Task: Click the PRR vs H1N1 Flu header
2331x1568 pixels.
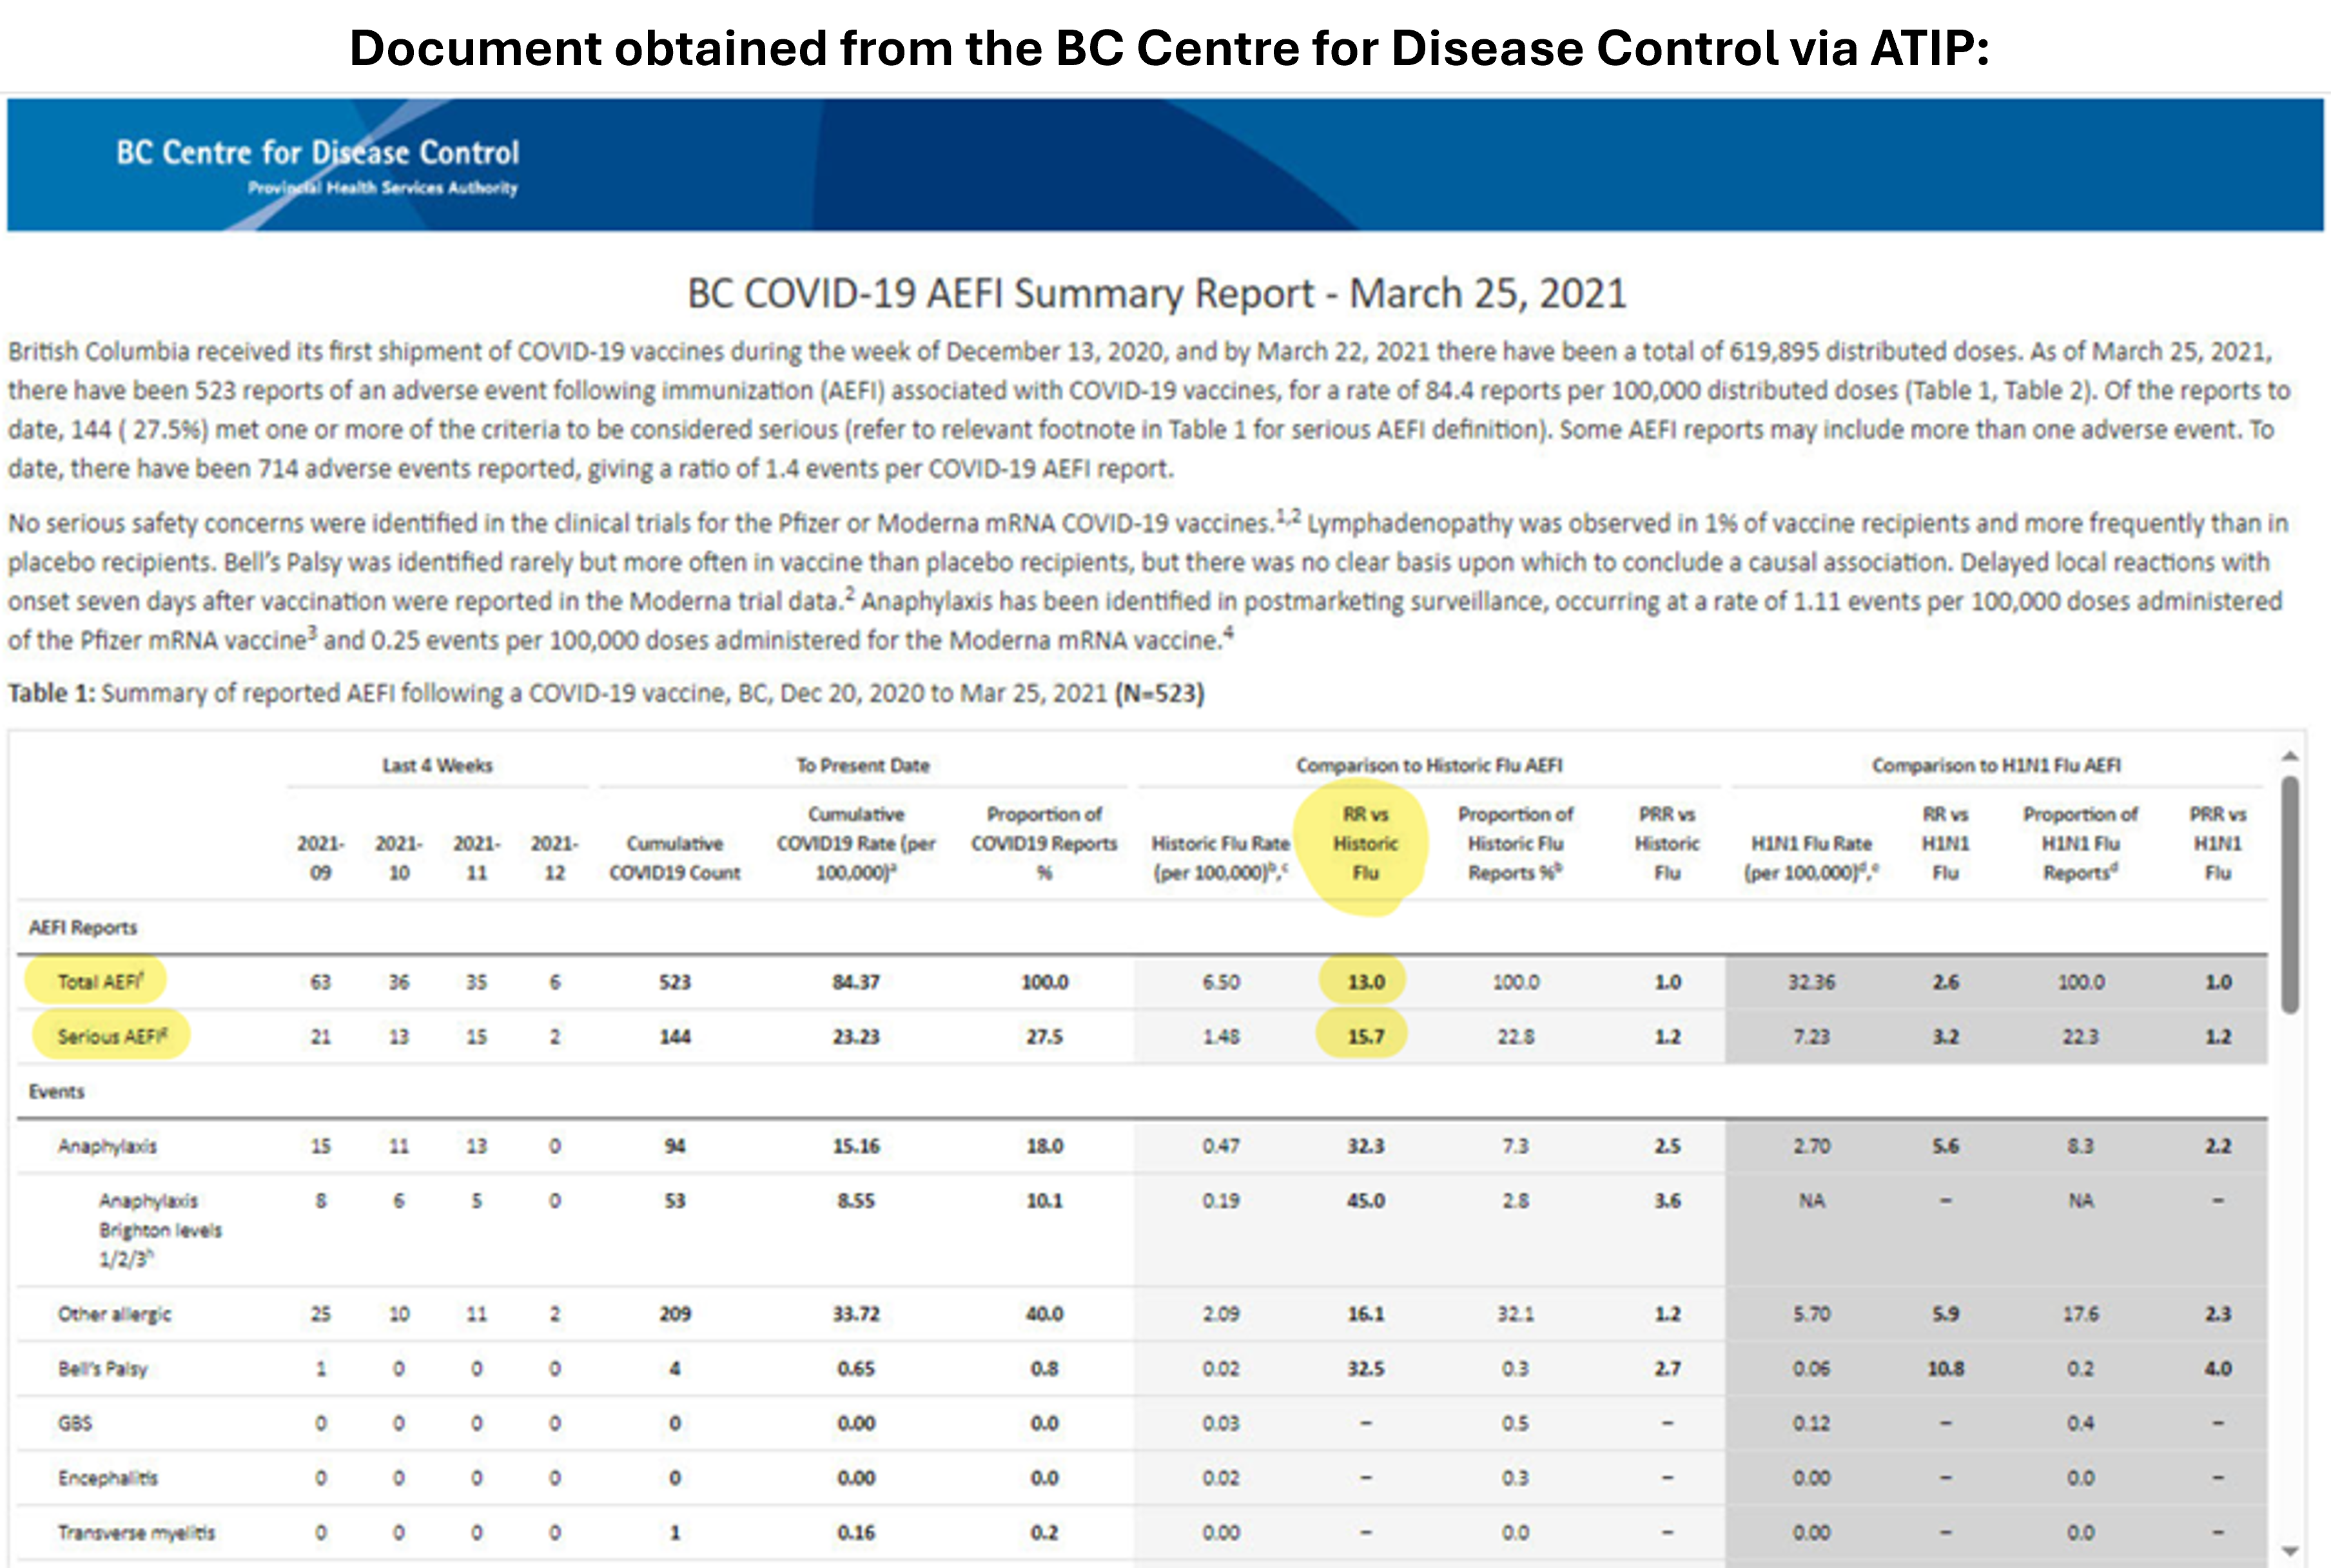Action: (x=2217, y=843)
